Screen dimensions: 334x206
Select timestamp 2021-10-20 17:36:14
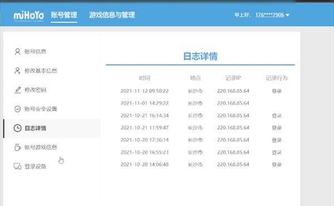(145, 140)
